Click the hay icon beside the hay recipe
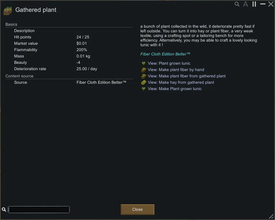Screen dimensions: 275x220 click(x=144, y=83)
